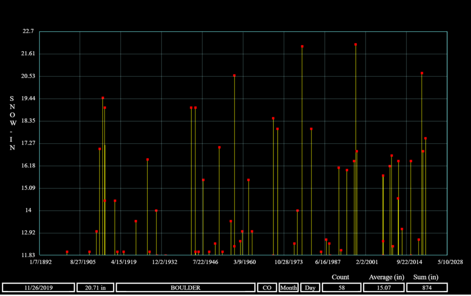
Task: Click the Count value box showing 58
Action: (x=342, y=288)
